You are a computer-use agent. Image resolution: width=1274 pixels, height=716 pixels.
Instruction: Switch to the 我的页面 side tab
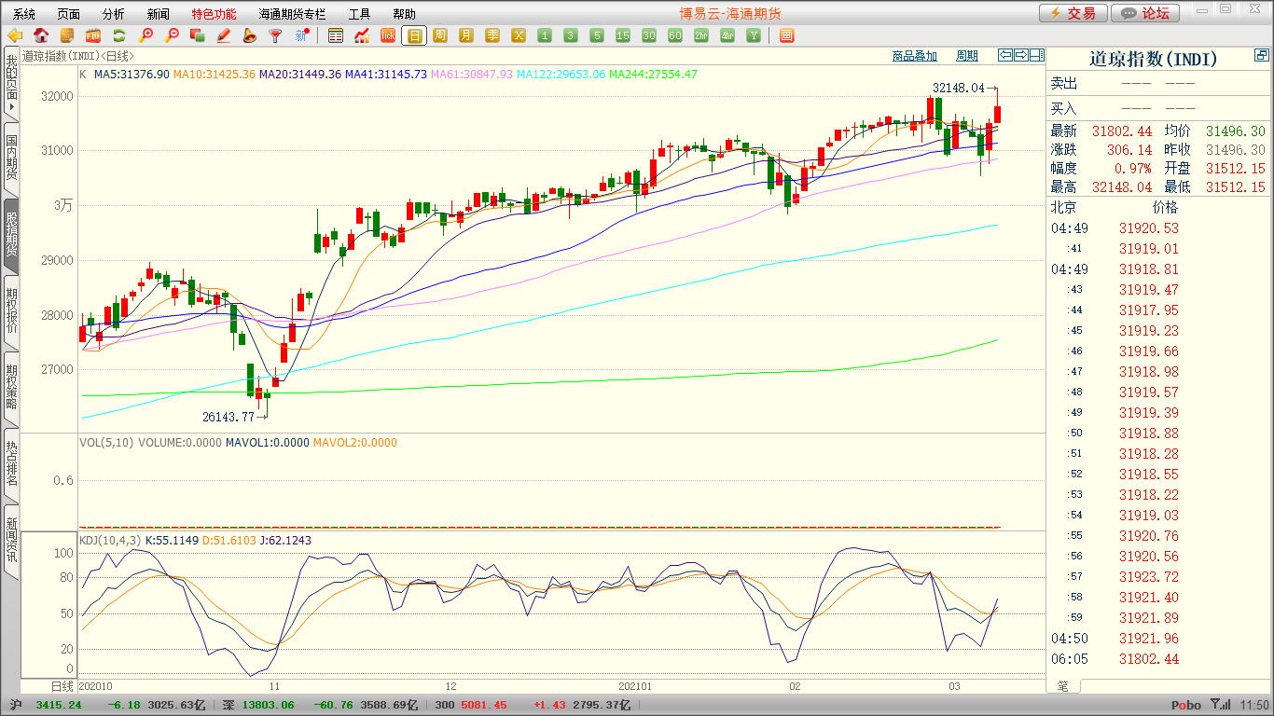(x=11, y=84)
